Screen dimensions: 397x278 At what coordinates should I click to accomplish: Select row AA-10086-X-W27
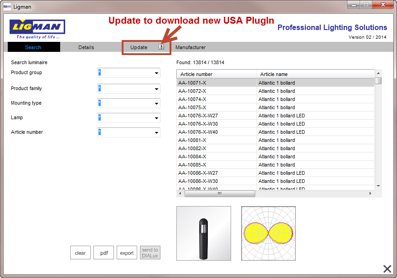click(275, 173)
